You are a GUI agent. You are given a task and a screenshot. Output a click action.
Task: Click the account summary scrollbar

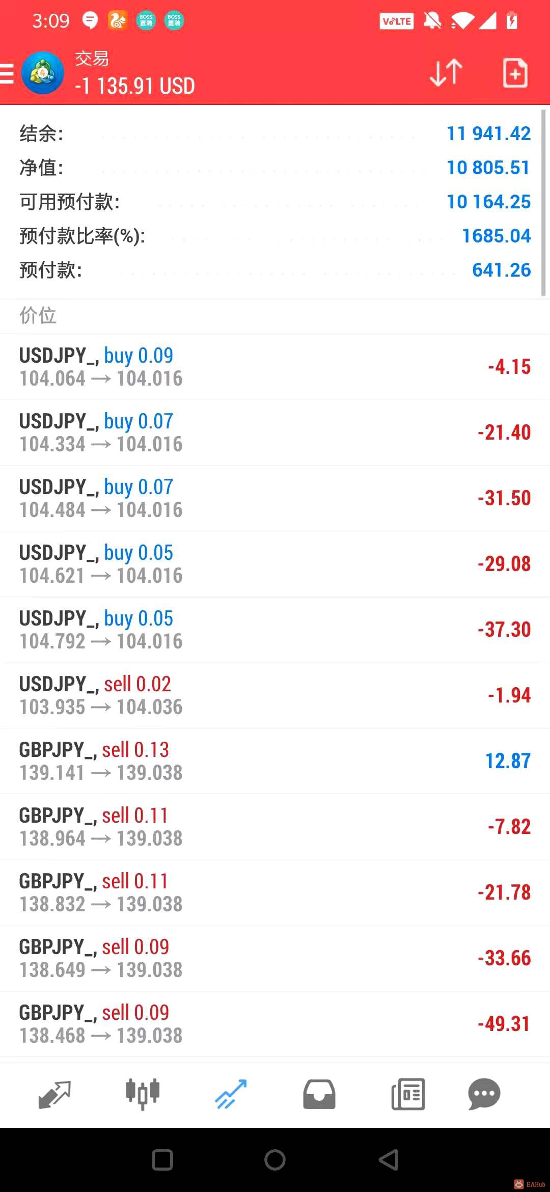[543, 203]
